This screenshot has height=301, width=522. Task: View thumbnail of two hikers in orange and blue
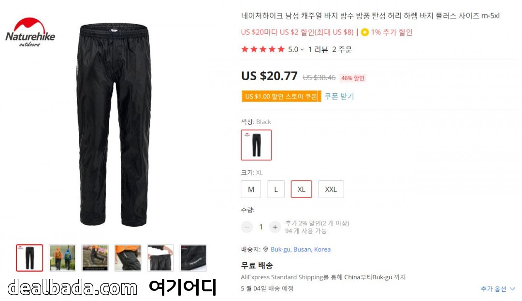point(62,258)
